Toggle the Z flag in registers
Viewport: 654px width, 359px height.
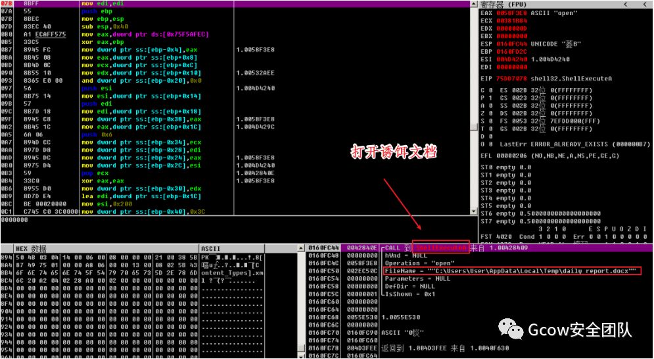pyautogui.click(x=490, y=114)
